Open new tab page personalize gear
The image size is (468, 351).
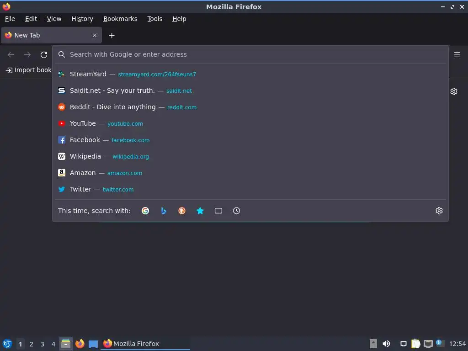(x=454, y=91)
